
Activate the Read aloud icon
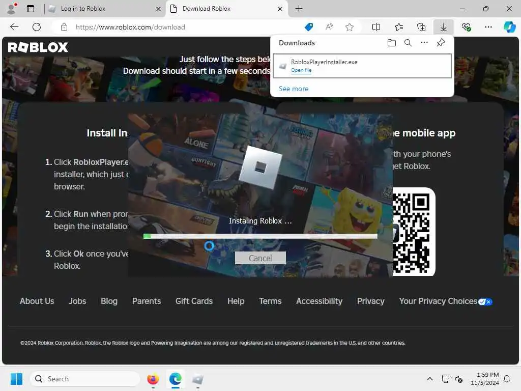[x=329, y=27]
